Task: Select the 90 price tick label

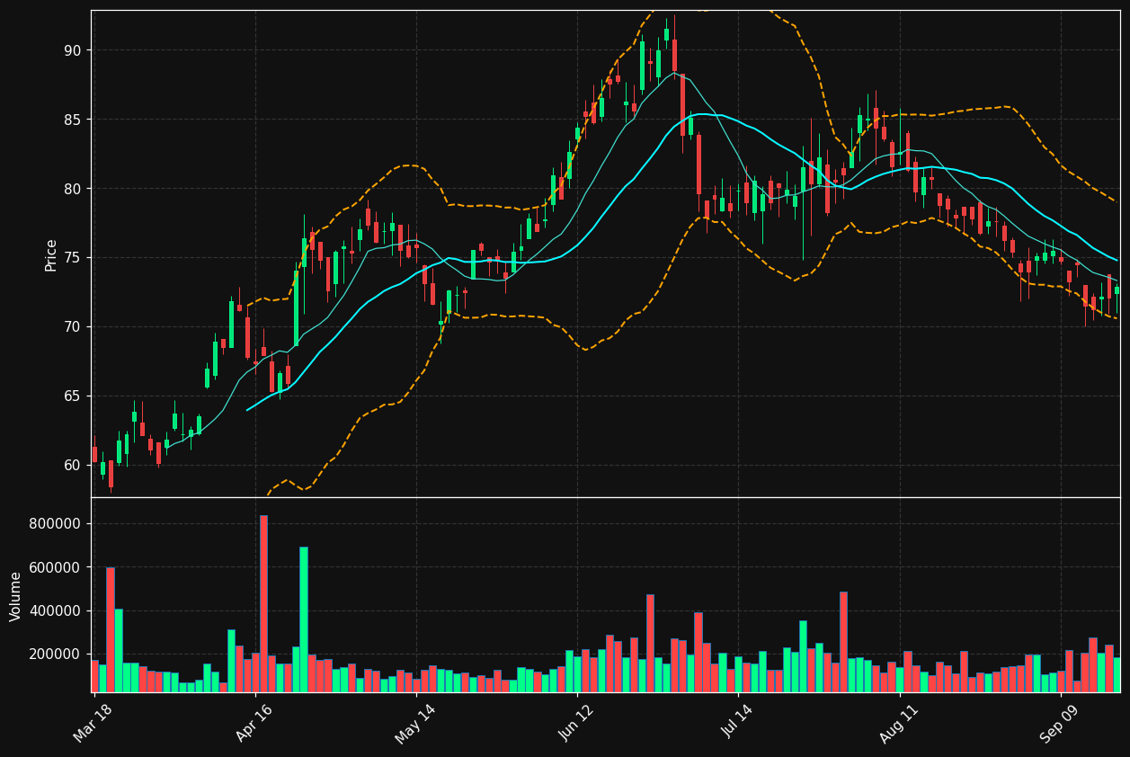Action: pos(72,50)
